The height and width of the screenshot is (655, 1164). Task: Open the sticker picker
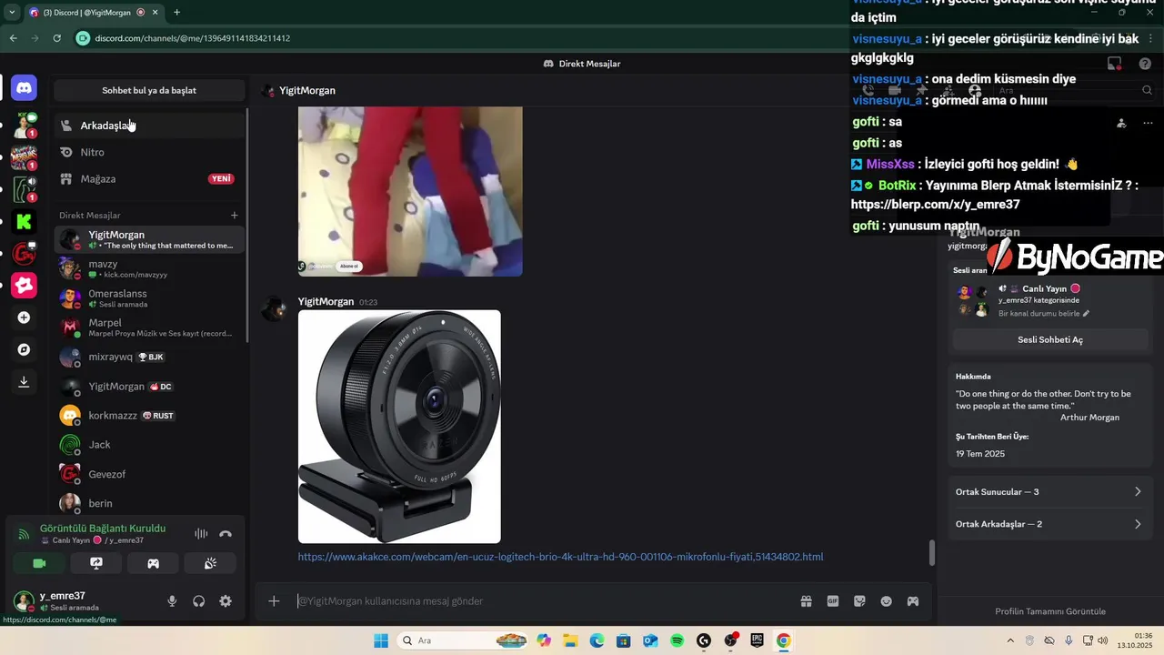(859, 601)
